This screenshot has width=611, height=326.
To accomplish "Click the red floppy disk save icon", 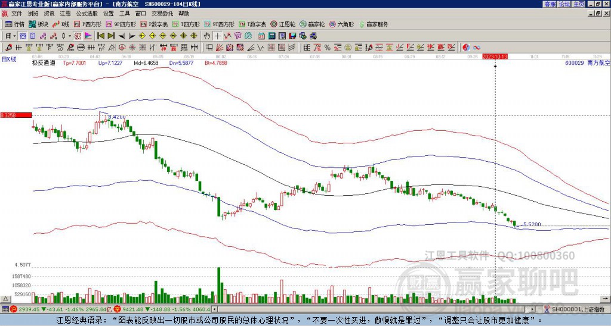I will tap(292, 36).
